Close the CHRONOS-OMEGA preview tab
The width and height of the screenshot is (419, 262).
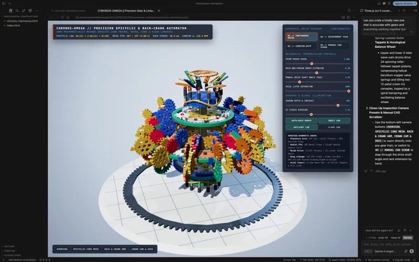(x=159, y=10)
